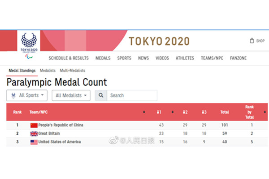269x179 pixels.
Task: Click the United States flag icon
Action: pos(34,142)
